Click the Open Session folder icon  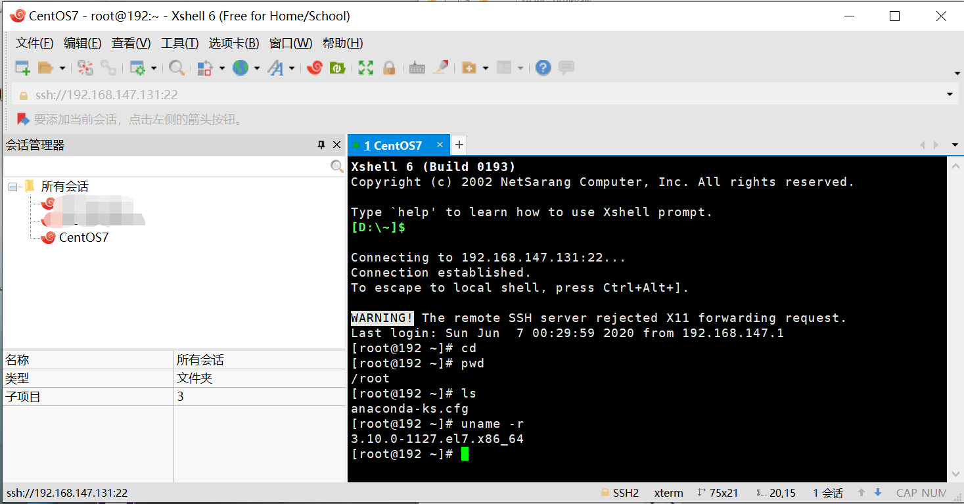[45, 68]
